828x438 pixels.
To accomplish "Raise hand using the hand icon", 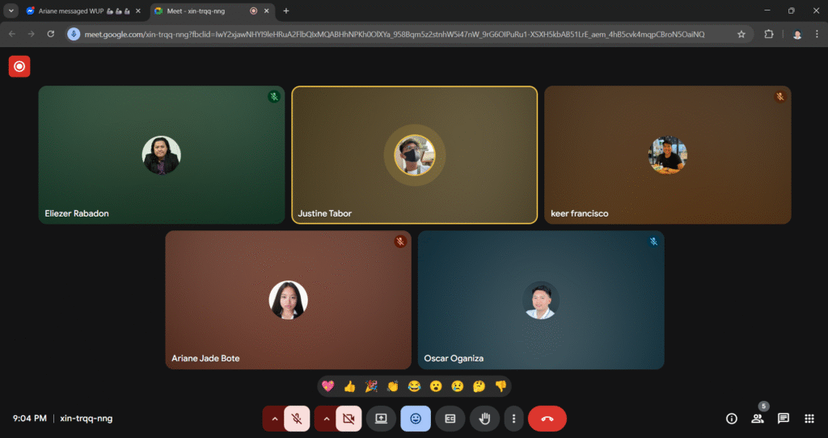I will pyautogui.click(x=485, y=419).
